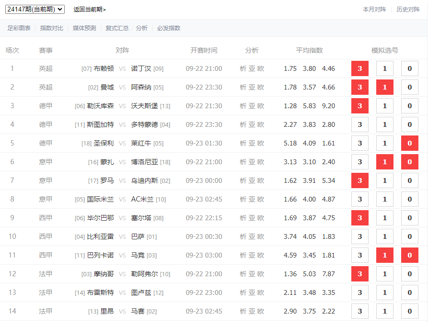
Task: Click odds value 5.18 in row 5
Action: pyautogui.click(x=290, y=143)
